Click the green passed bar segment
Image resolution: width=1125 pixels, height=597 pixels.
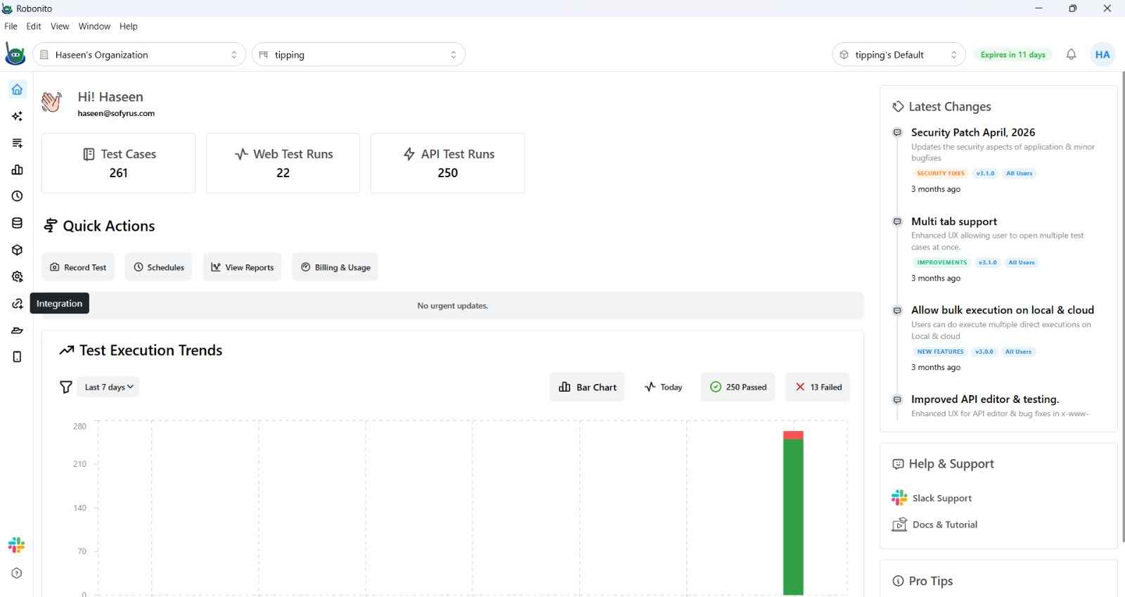pyautogui.click(x=793, y=517)
